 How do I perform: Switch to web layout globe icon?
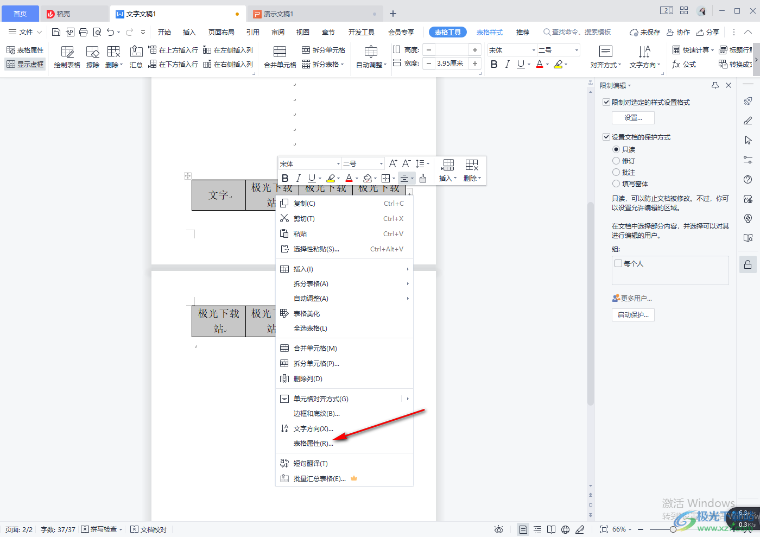coord(565,529)
